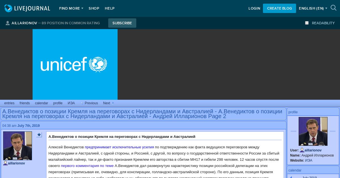
Task: Click the post author avatar photo
Action: click(x=18, y=146)
